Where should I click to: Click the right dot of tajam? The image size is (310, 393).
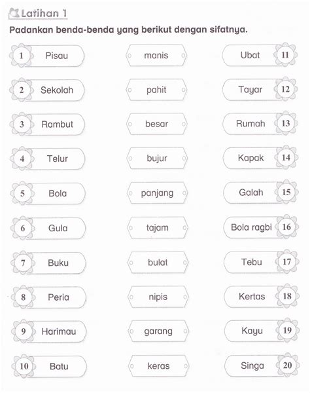(185, 228)
